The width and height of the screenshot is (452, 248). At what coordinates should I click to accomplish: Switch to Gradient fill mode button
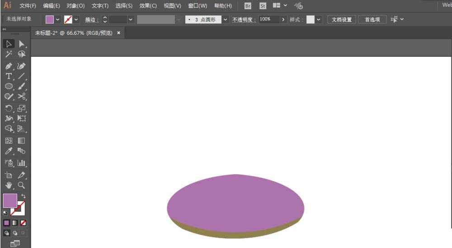[15, 223]
